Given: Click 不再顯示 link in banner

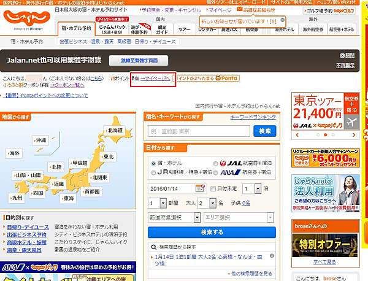Looking at the screenshot, I should pos(345,66).
